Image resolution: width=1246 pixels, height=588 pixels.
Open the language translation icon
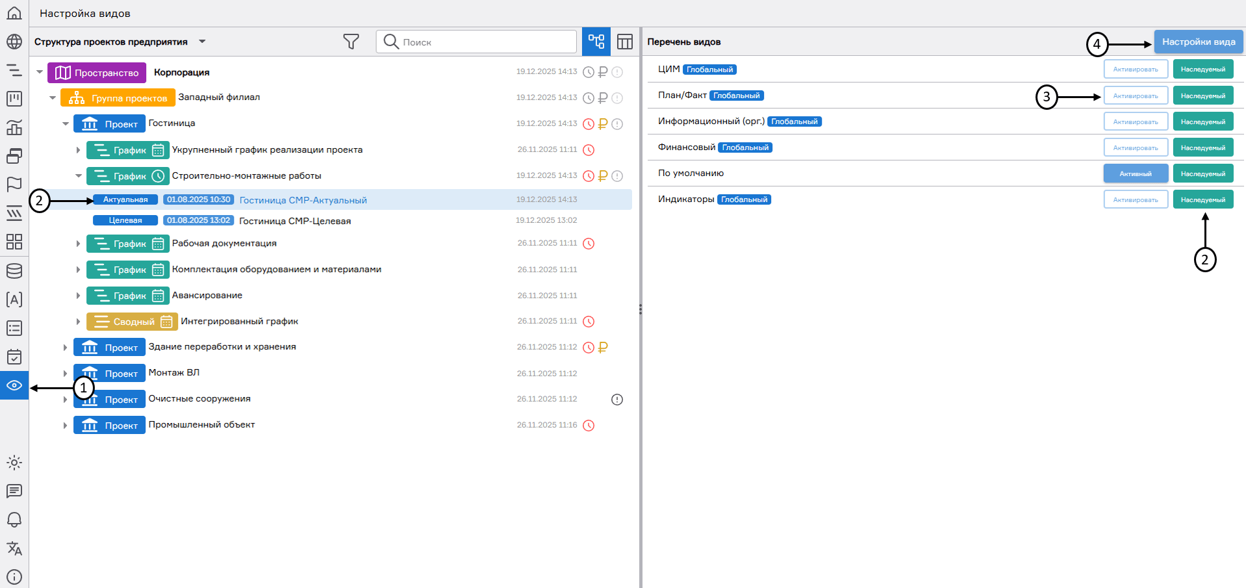click(x=14, y=548)
